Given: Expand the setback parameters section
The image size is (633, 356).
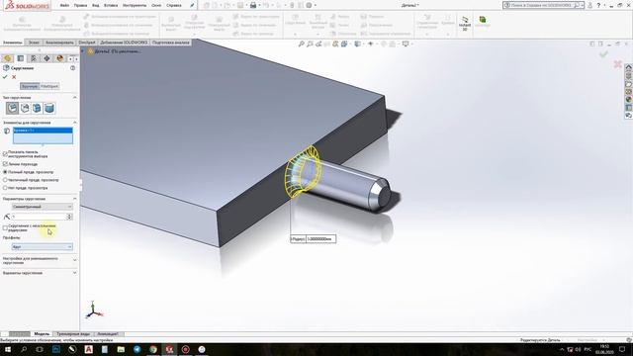Looking at the screenshot, I should tap(75, 260).
